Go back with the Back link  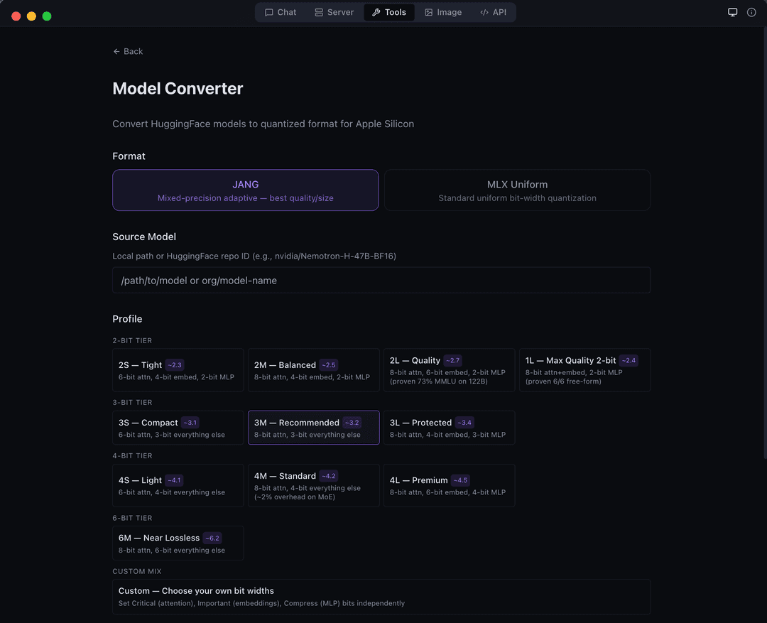click(128, 51)
